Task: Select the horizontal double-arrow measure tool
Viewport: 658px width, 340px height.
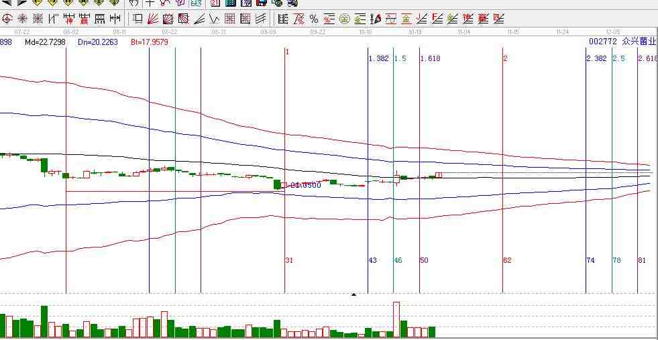Action: pyautogui.click(x=115, y=19)
